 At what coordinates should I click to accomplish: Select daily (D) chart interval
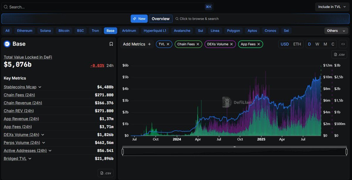tap(309, 44)
